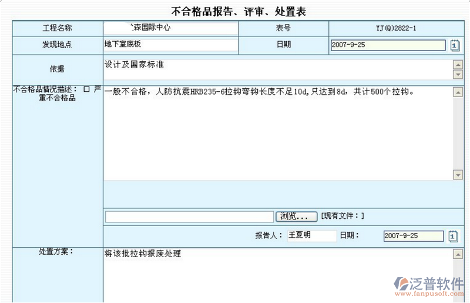Click the [现有文件：] text
This screenshot has width=470, height=303.
point(343,216)
